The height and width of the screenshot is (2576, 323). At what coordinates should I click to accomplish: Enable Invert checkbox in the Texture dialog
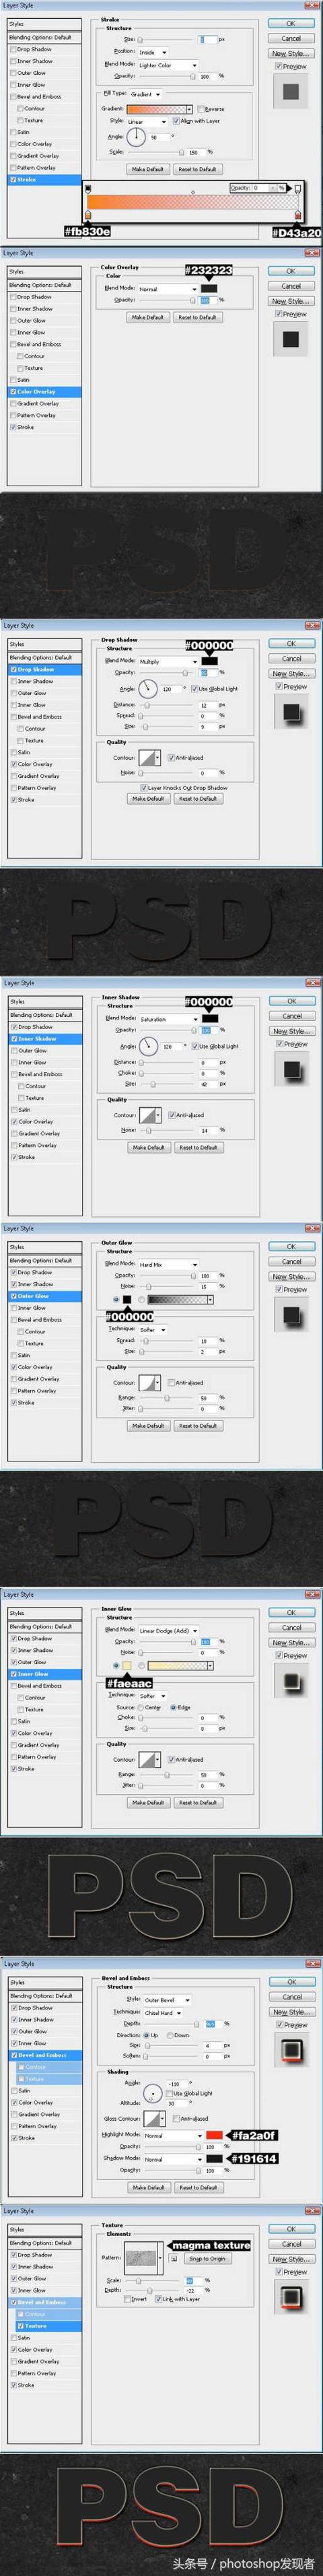pos(127,2298)
